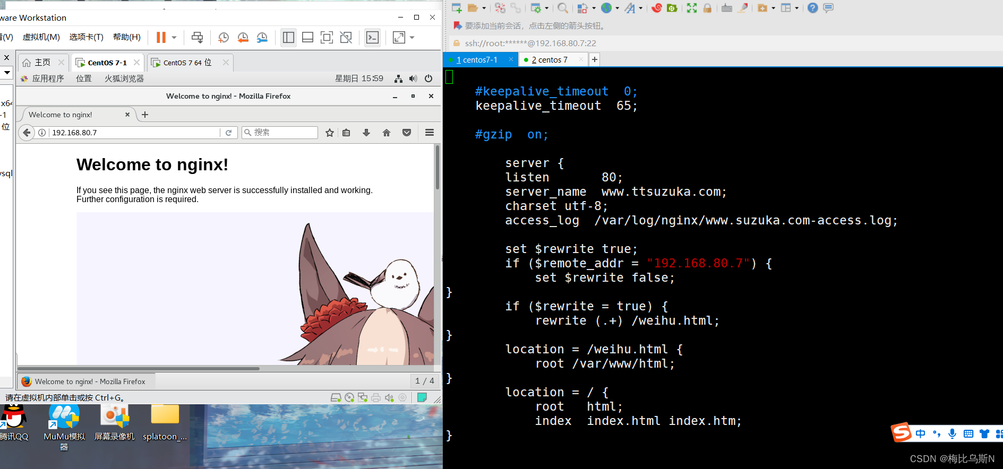Show Firefox bookmarks list icon
Screen dimensions: 1003x469
point(346,133)
